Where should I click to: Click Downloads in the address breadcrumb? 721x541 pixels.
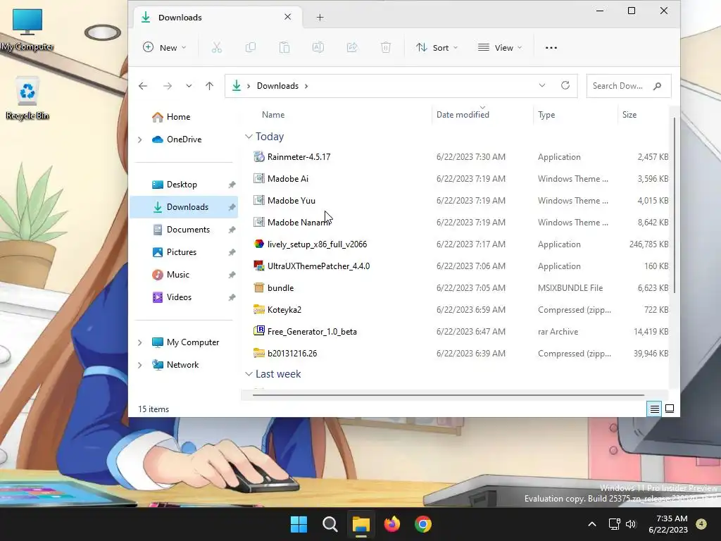point(277,86)
